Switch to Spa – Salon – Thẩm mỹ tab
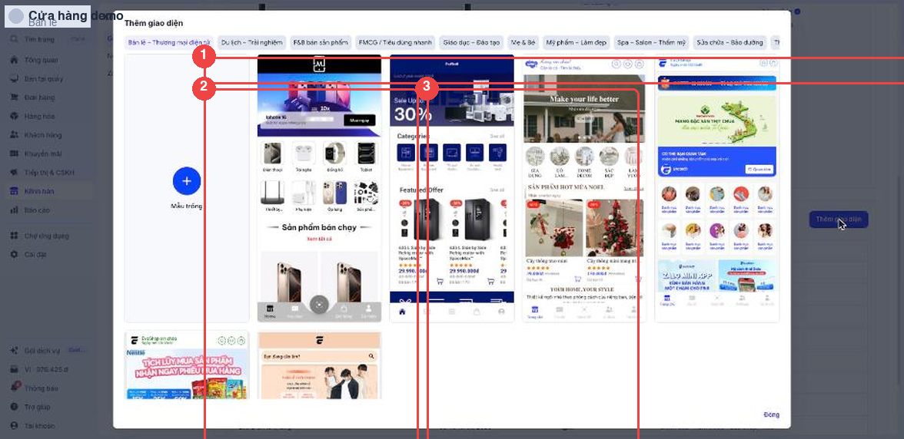 [x=652, y=42]
